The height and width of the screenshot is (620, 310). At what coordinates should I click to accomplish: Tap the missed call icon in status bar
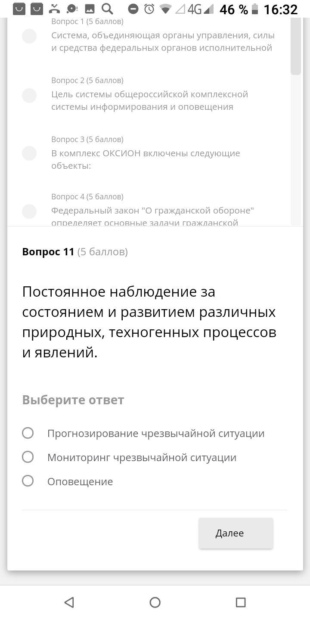coord(54,9)
